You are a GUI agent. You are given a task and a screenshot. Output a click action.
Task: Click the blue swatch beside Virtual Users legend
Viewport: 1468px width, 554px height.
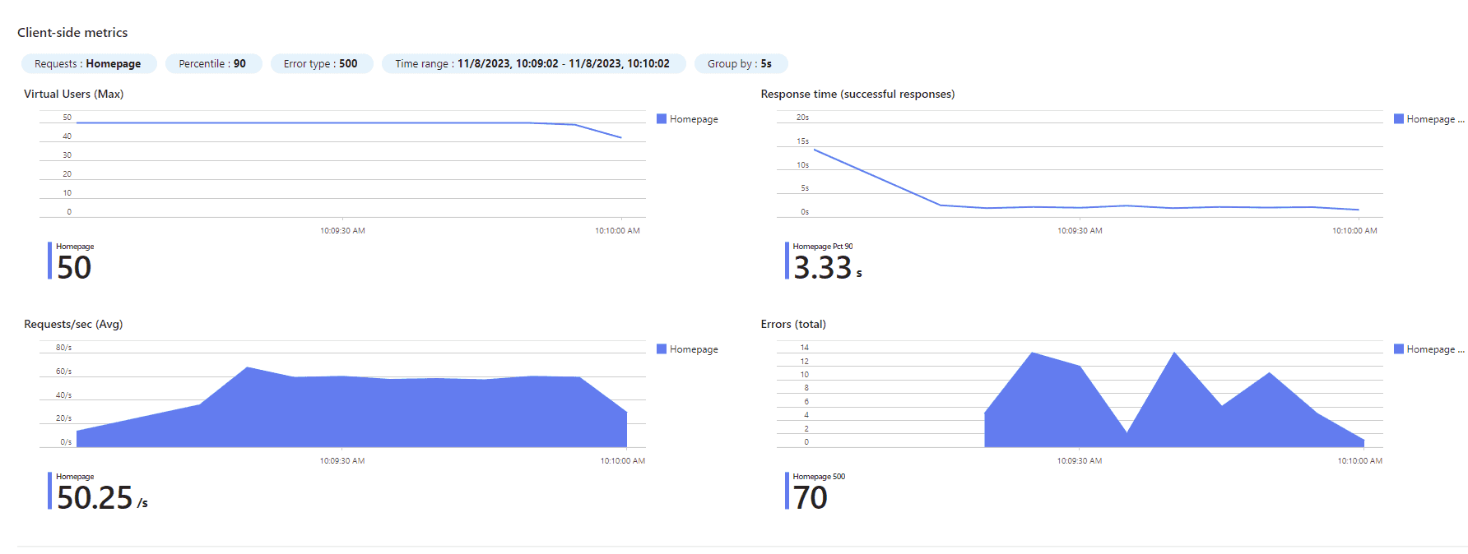(x=662, y=119)
